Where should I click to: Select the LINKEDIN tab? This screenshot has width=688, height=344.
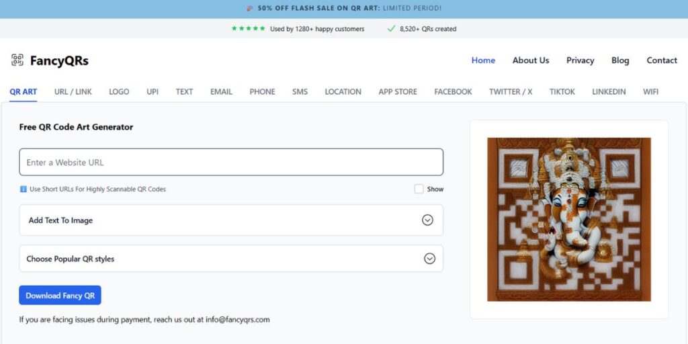(609, 91)
